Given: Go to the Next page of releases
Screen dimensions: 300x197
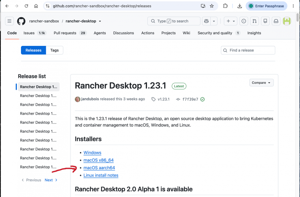Looking at the screenshot, I should click(x=51, y=180).
